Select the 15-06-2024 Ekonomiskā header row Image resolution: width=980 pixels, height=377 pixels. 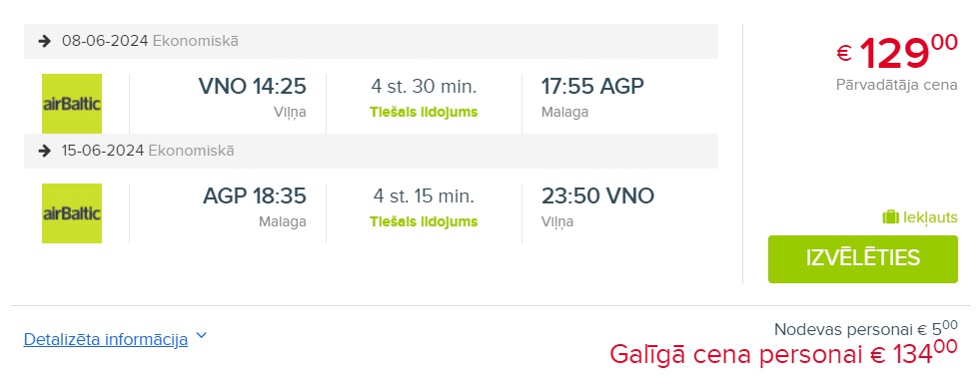click(372, 151)
